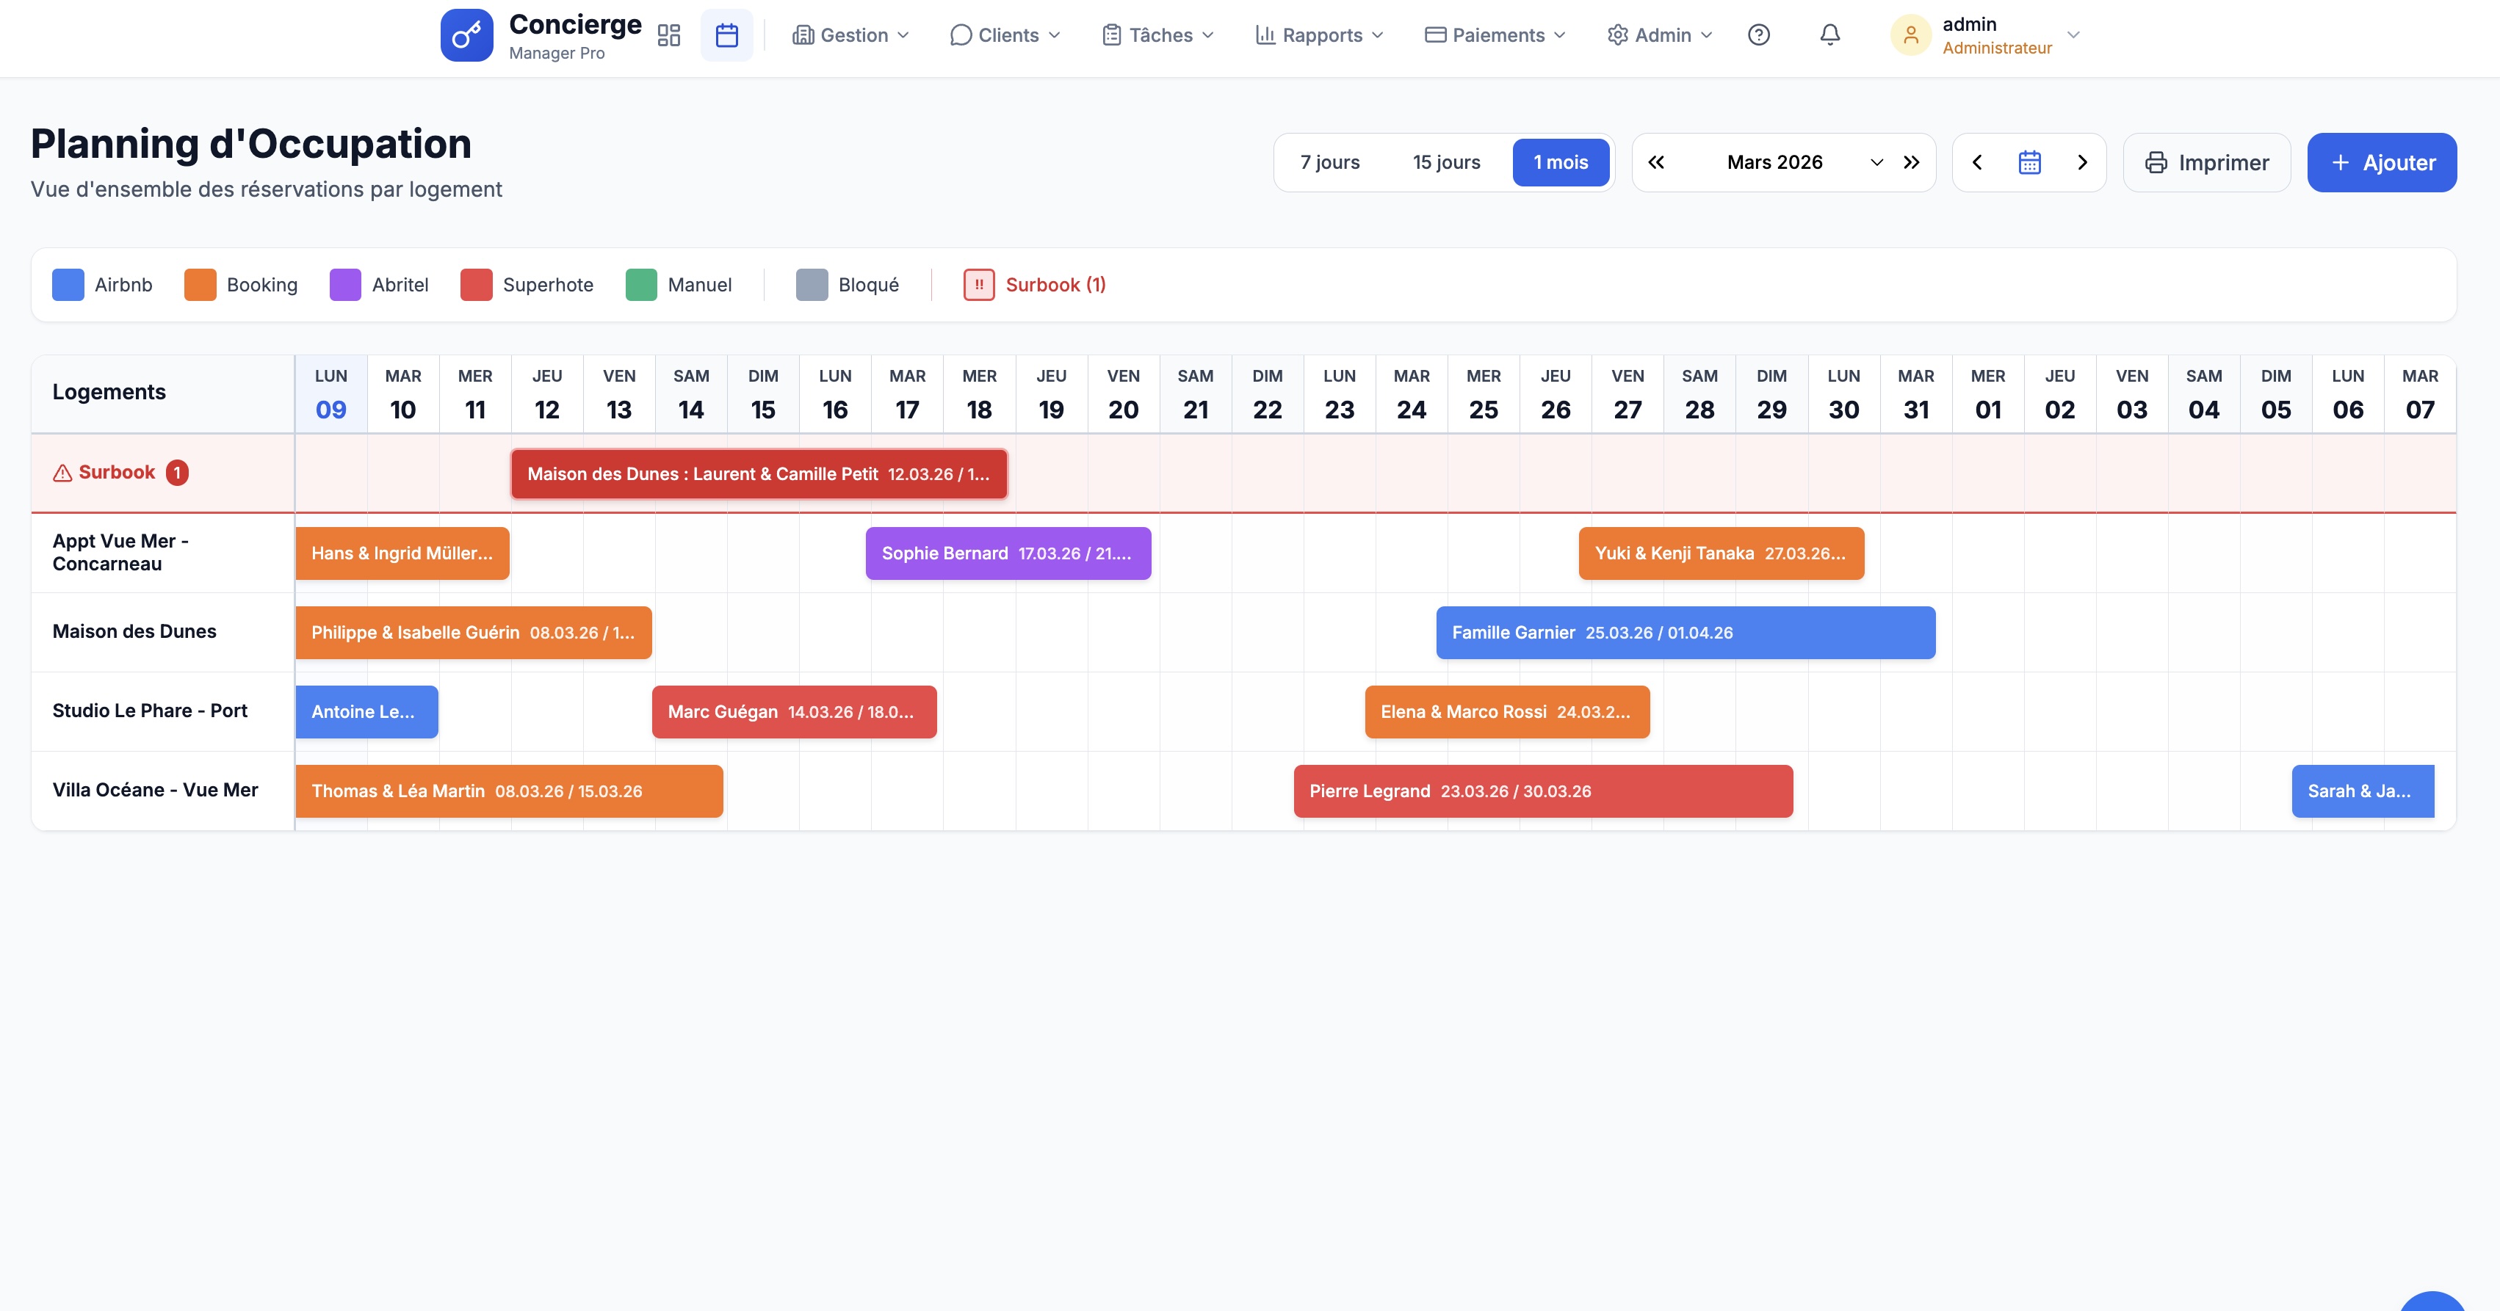Click the Imprimer button

[2207, 163]
